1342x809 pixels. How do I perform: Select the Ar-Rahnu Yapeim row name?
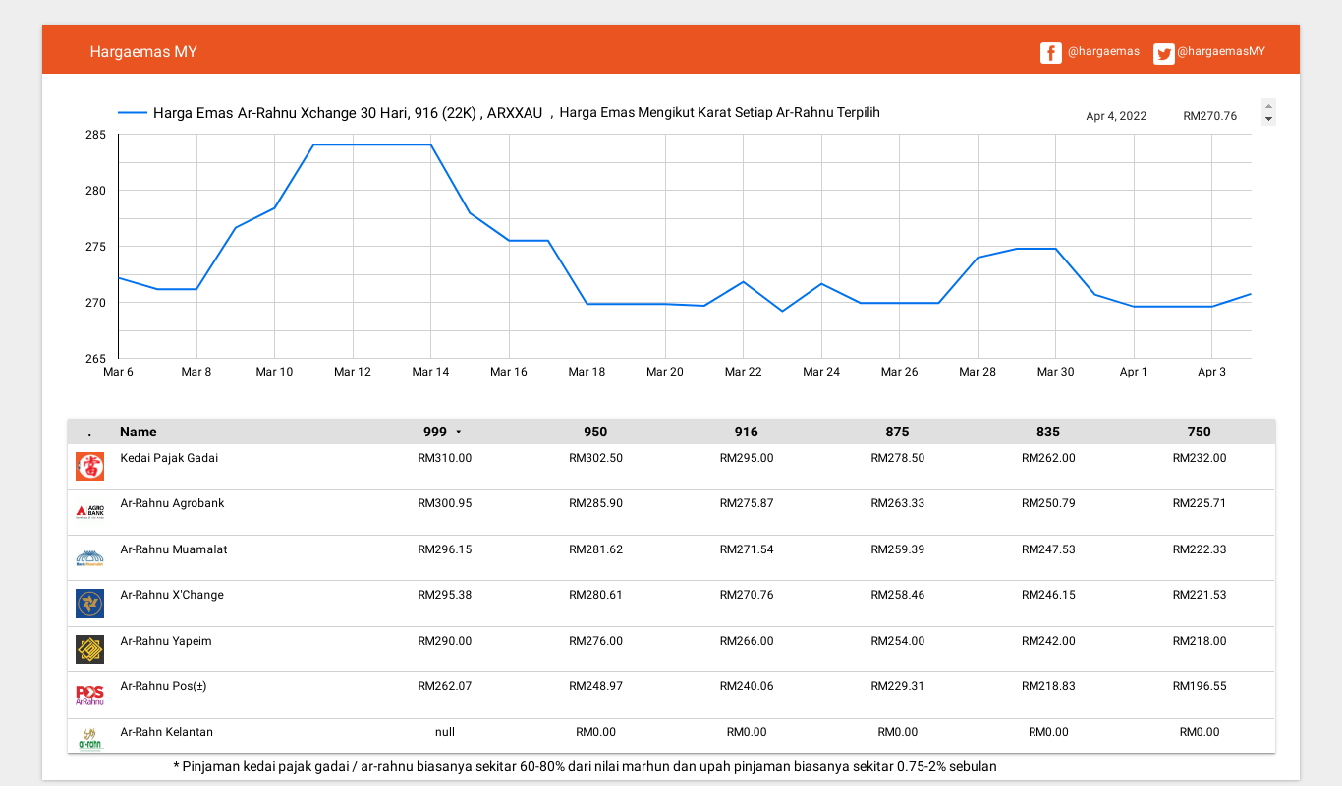coord(166,641)
